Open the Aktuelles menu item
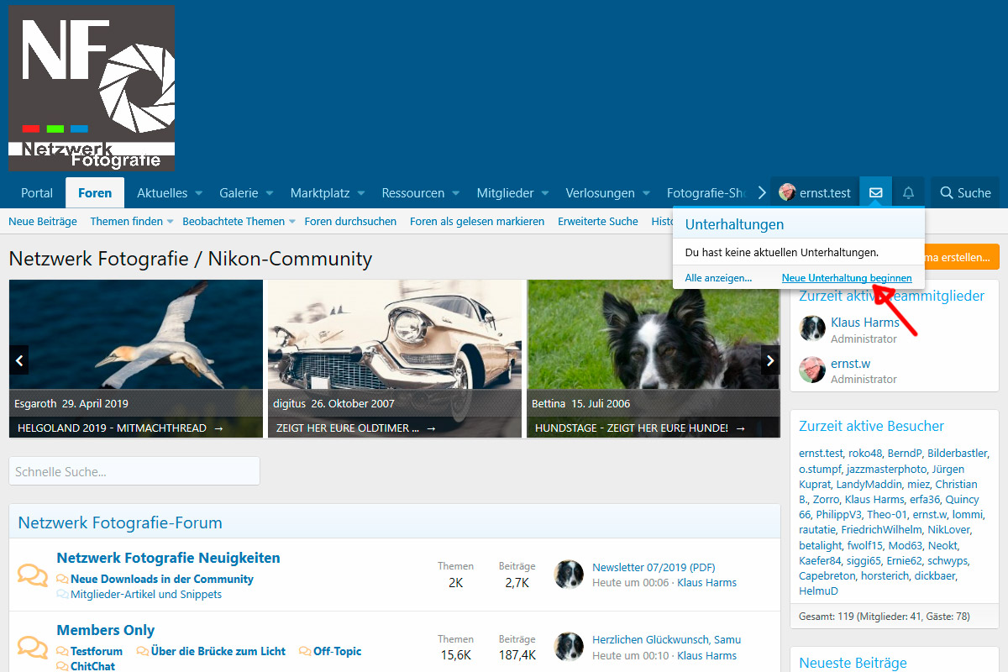The width and height of the screenshot is (1008, 672). pyautogui.click(x=162, y=192)
